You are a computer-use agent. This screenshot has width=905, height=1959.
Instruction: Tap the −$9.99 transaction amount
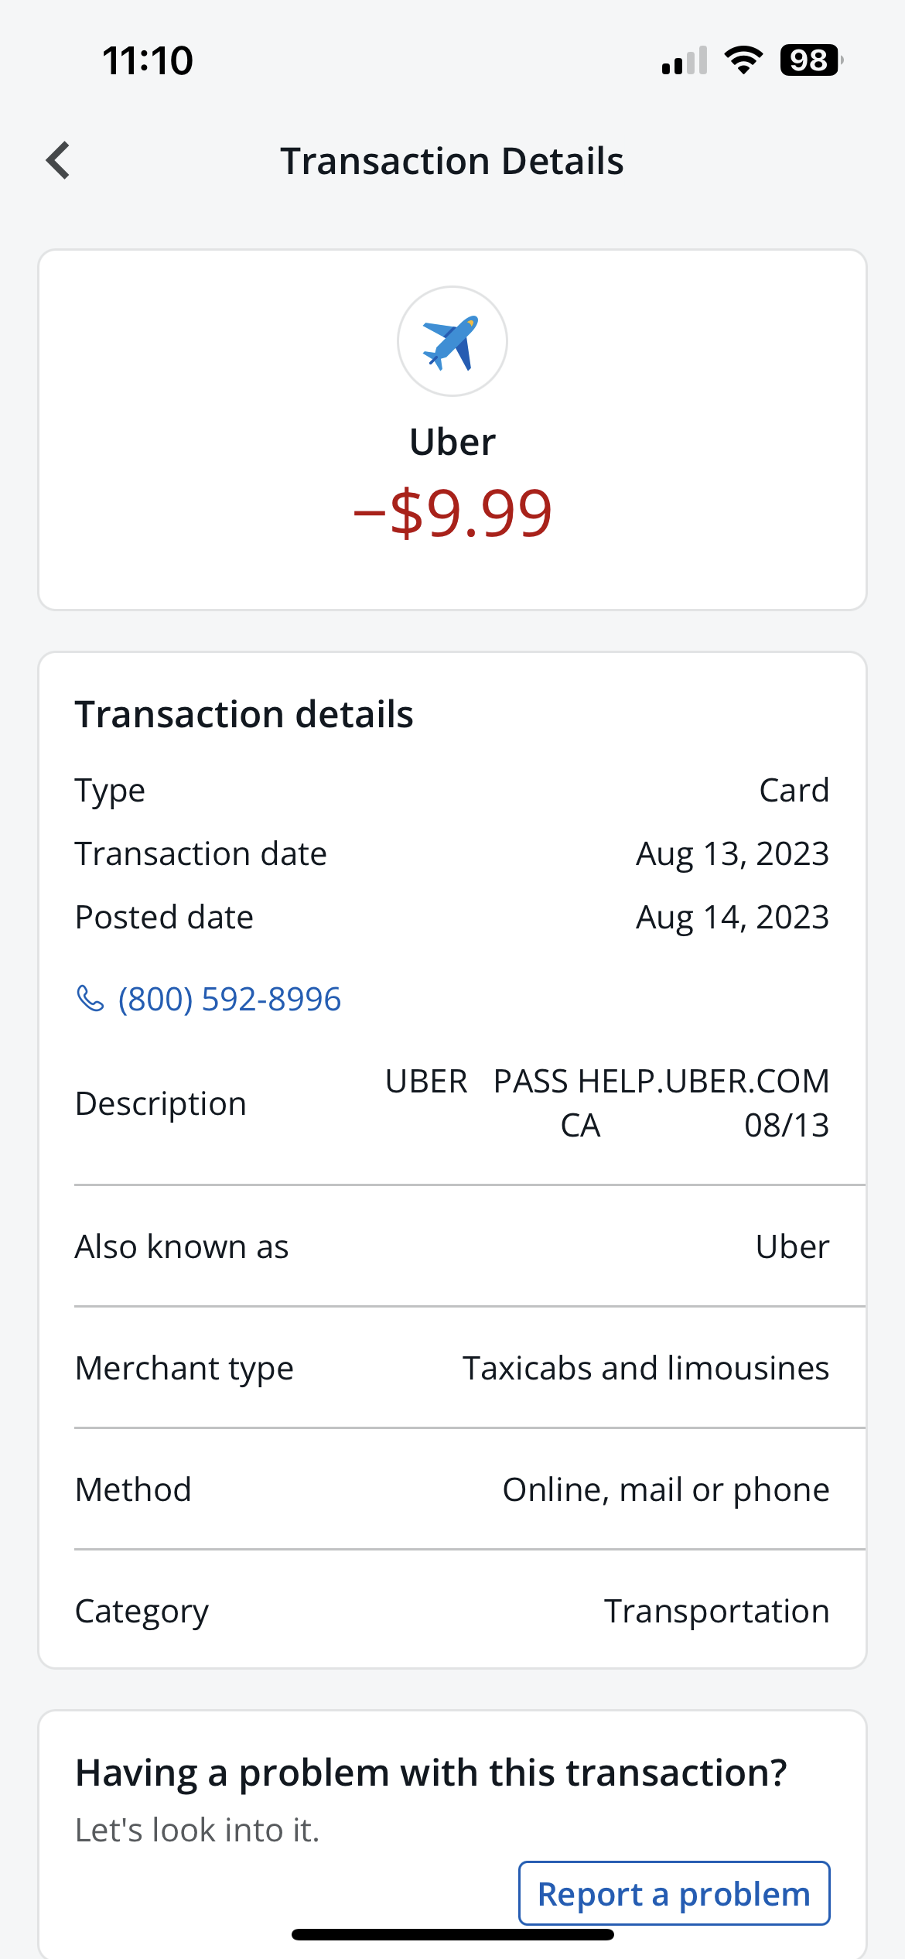click(452, 513)
